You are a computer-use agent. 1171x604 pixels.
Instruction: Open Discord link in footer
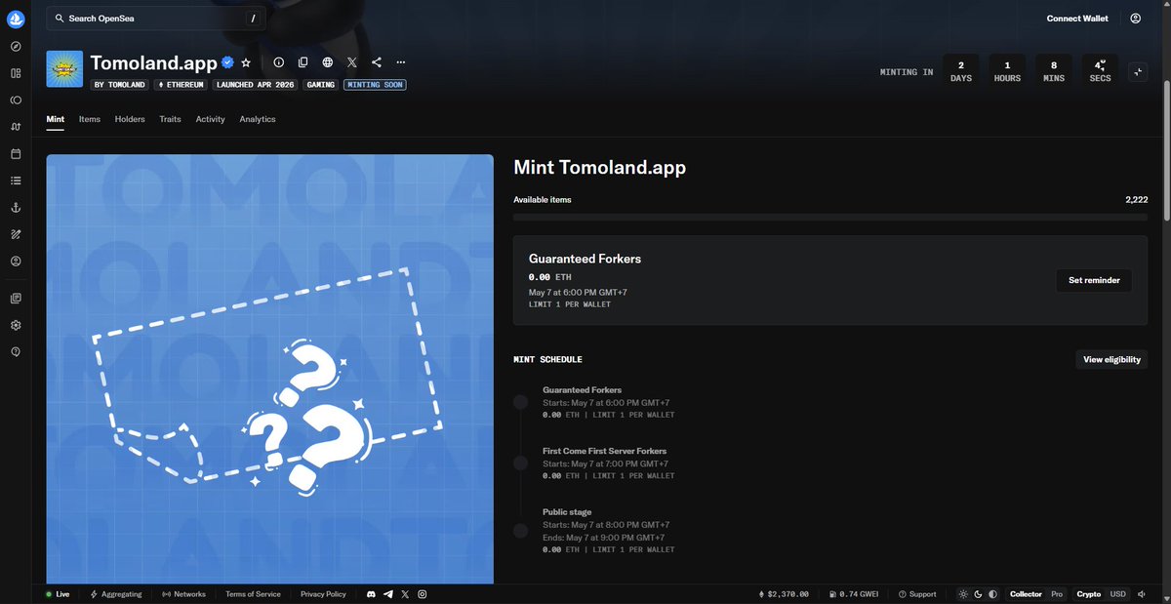click(371, 594)
